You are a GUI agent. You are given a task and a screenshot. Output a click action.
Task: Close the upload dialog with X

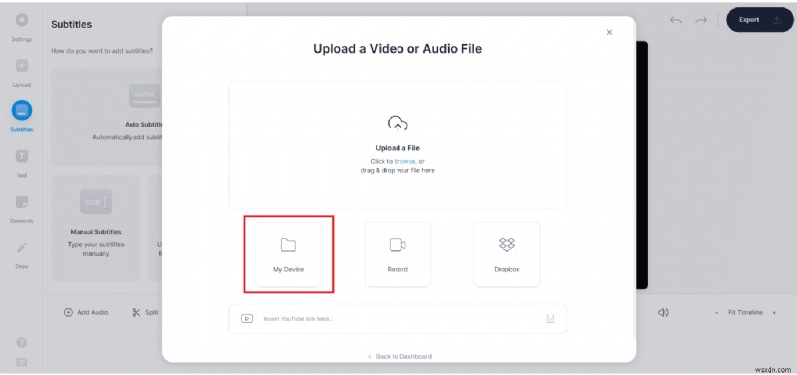point(609,32)
